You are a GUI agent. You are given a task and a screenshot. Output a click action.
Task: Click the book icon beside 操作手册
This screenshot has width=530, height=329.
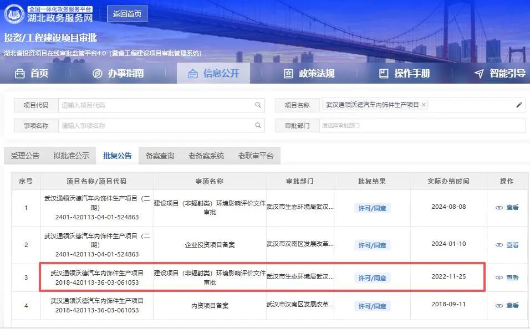(384, 74)
